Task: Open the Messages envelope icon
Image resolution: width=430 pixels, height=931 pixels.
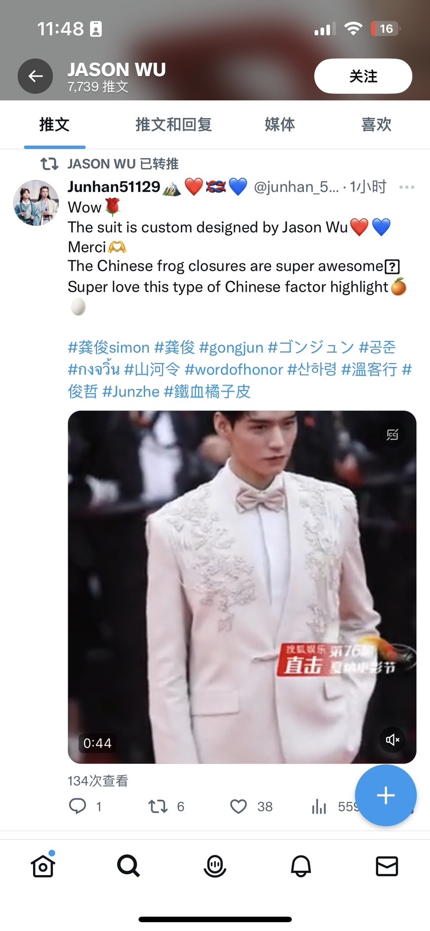Action: [387, 866]
